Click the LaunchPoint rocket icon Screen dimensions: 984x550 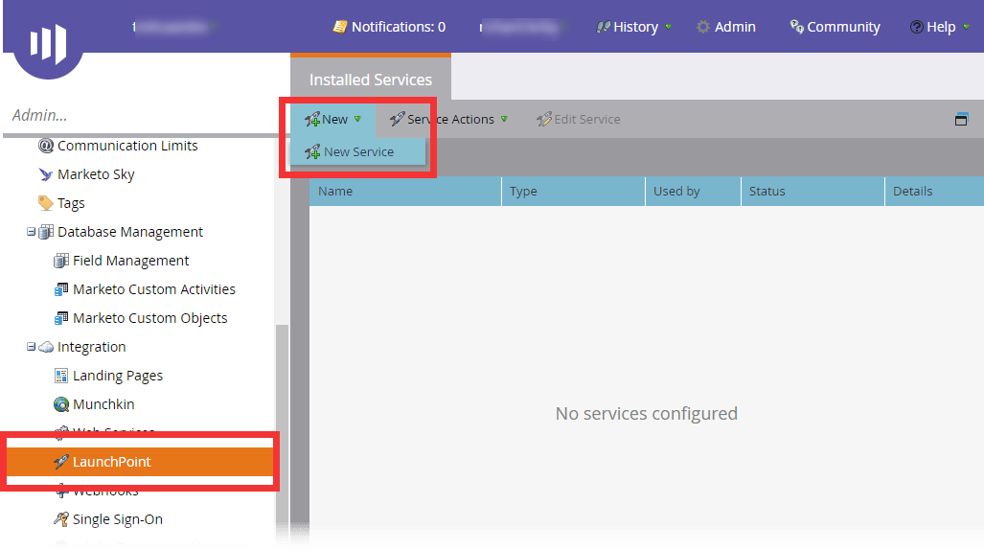tap(61, 462)
